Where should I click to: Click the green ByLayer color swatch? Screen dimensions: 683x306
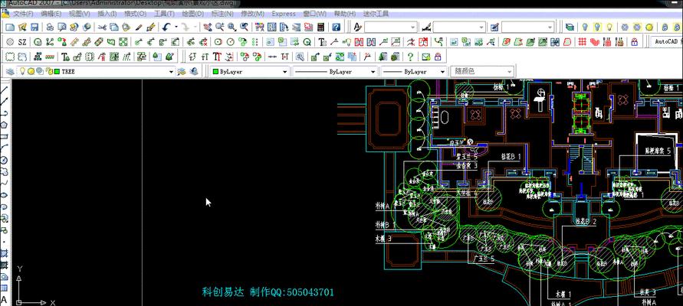[215, 72]
